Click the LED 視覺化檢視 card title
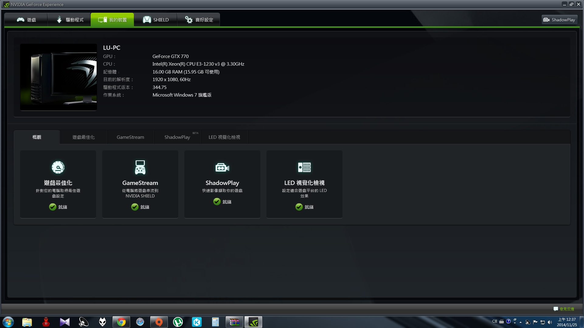Image resolution: width=584 pixels, height=328 pixels. pos(304,183)
